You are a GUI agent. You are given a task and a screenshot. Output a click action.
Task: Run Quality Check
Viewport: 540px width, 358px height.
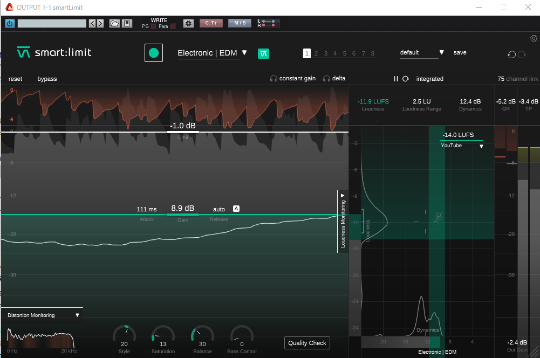307,343
